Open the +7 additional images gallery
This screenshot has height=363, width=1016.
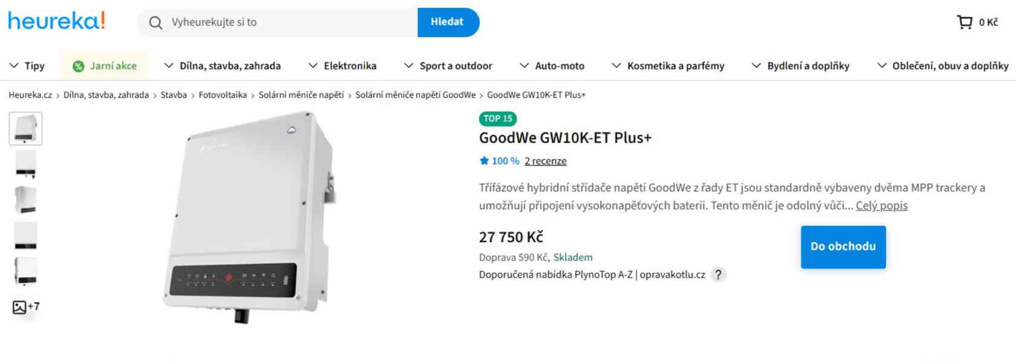tap(25, 307)
